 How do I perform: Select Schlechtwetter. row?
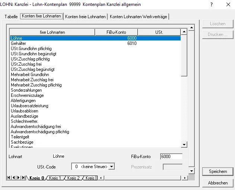[95, 121]
